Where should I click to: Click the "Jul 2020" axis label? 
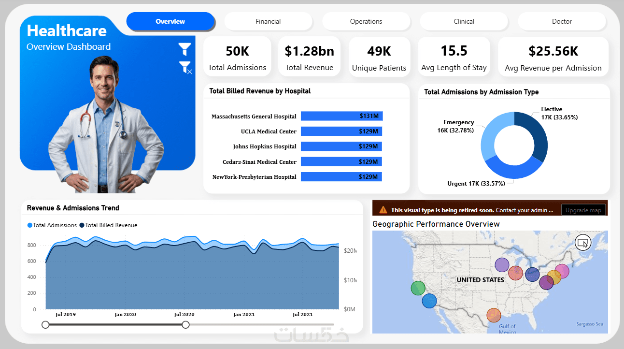click(x=184, y=314)
